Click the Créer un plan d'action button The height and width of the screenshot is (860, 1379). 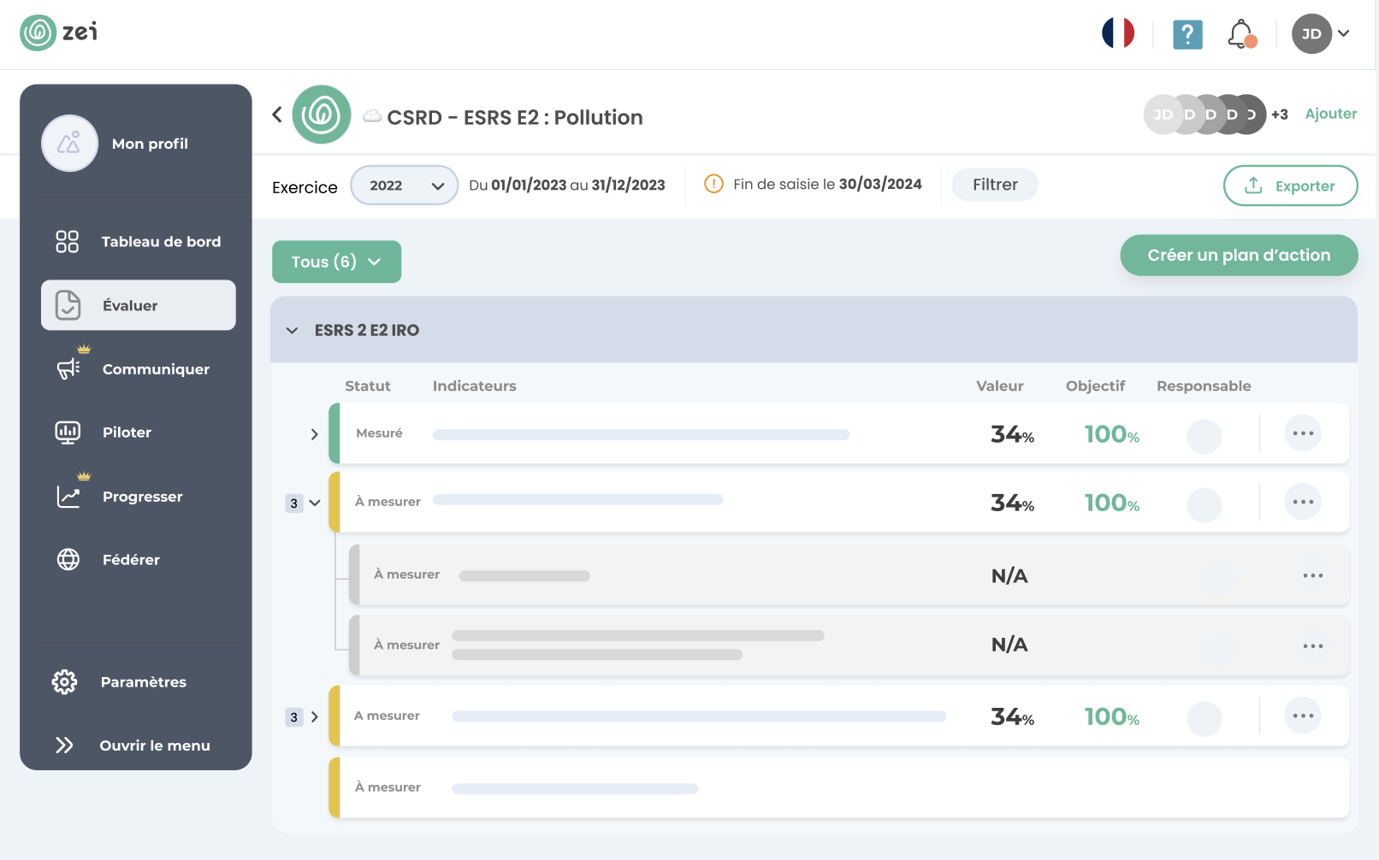click(x=1239, y=255)
